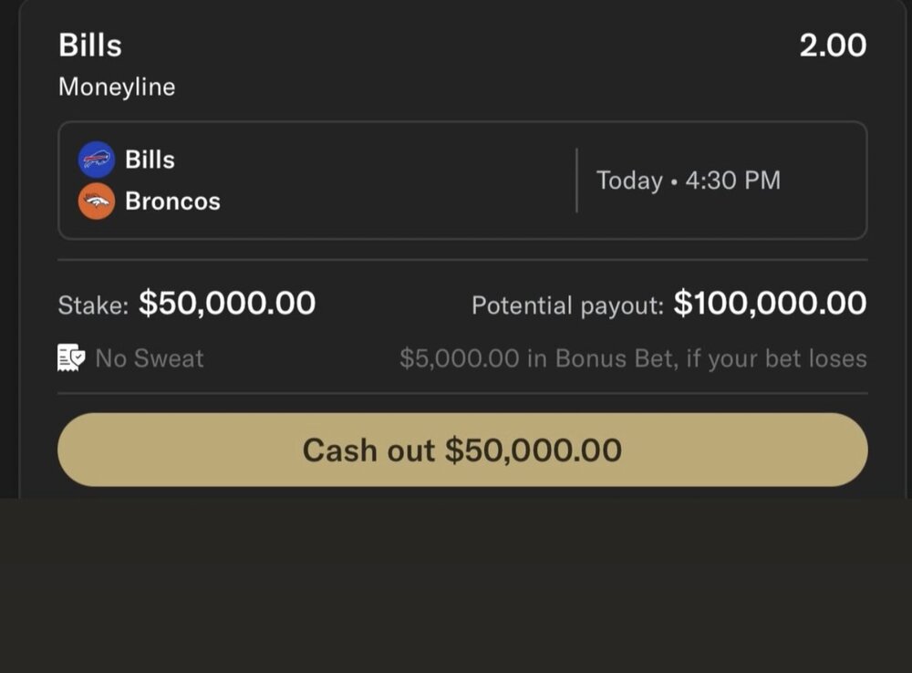Click the Stake label
This screenshot has height=673, width=912.
tap(93, 305)
